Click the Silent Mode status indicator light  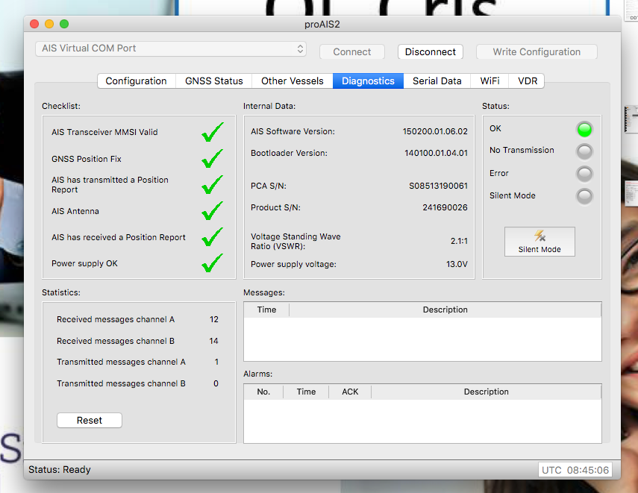point(584,196)
